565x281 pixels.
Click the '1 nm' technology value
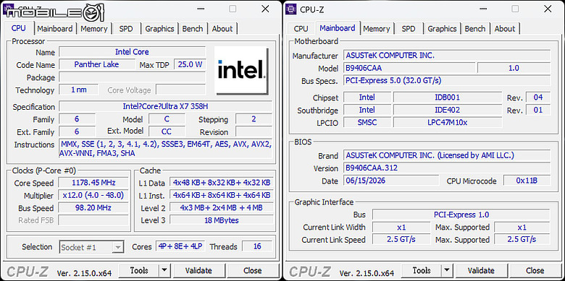78,90
